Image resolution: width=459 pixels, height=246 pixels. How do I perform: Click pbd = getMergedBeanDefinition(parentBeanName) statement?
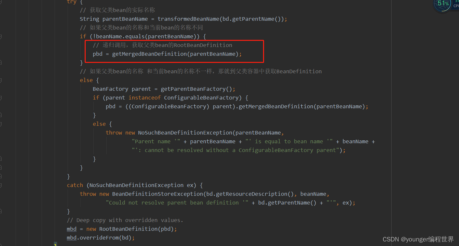coord(167,54)
